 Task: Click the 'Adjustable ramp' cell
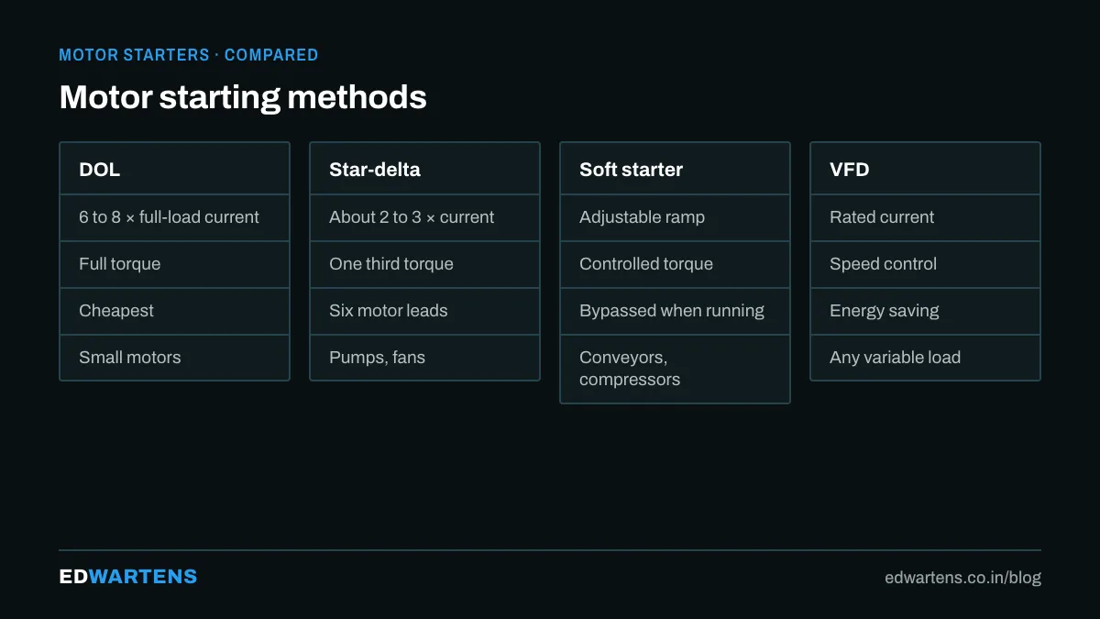coord(675,218)
